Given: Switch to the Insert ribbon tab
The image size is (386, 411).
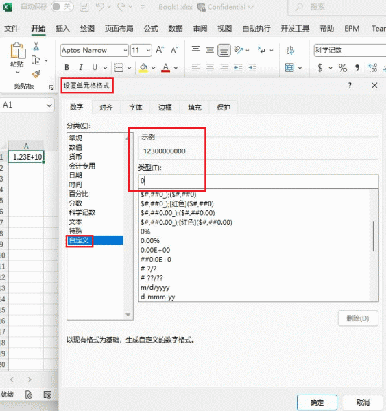Looking at the screenshot, I should [62, 28].
